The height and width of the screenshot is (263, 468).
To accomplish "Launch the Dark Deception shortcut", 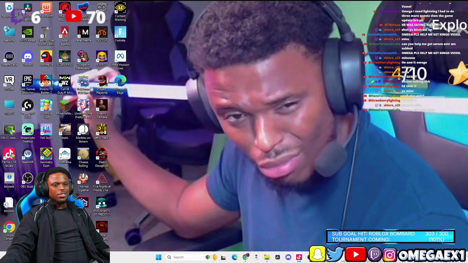I will [102, 158].
